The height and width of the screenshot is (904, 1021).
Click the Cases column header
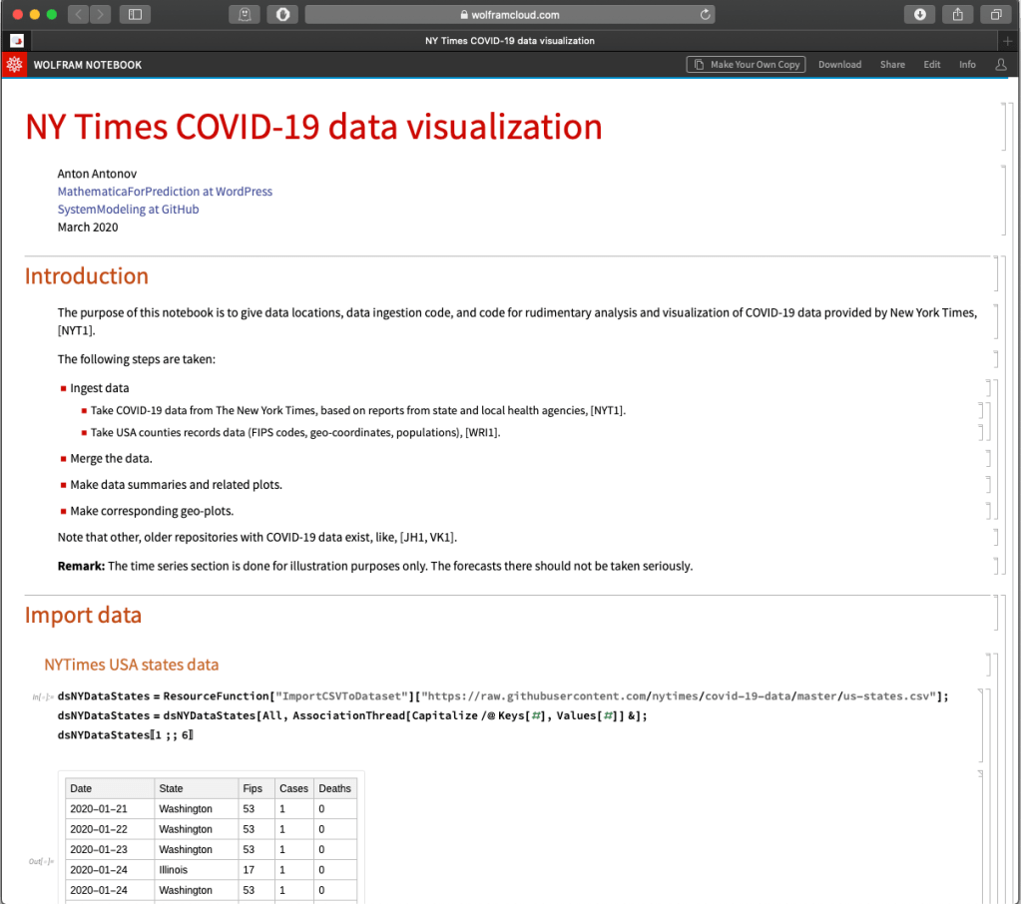pos(293,788)
